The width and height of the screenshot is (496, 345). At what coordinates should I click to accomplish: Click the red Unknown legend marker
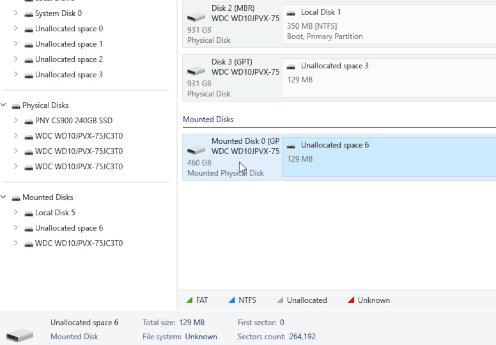click(x=351, y=300)
